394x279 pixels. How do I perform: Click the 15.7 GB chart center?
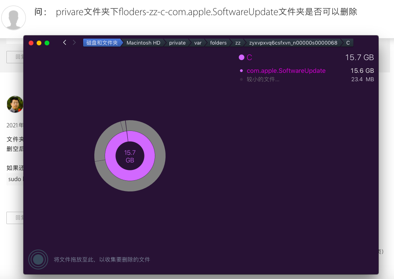coord(130,156)
